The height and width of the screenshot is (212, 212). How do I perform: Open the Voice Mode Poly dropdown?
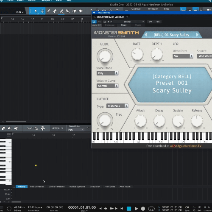[107, 73]
